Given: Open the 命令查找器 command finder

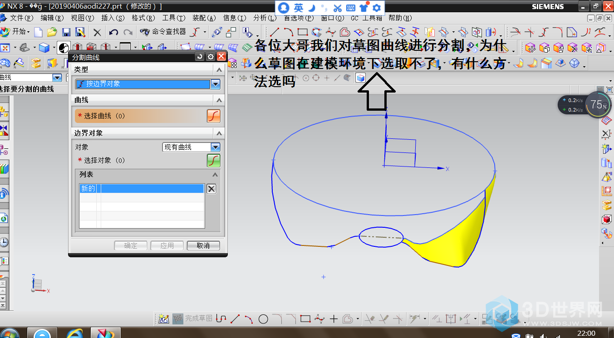Looking at the screenshot, I should [x=163, y=32].
